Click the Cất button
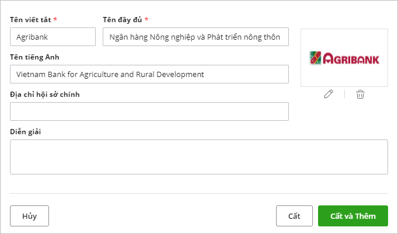 (x=294, y=216)
